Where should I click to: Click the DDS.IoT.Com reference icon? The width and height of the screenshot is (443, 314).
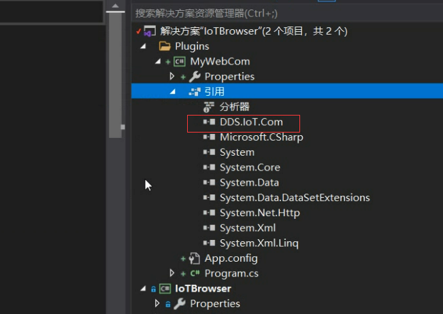(209, 122)
